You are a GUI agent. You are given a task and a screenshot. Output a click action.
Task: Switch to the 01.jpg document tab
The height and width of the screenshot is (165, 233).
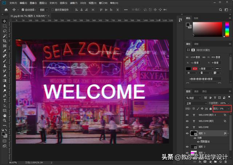pos(28,16)
